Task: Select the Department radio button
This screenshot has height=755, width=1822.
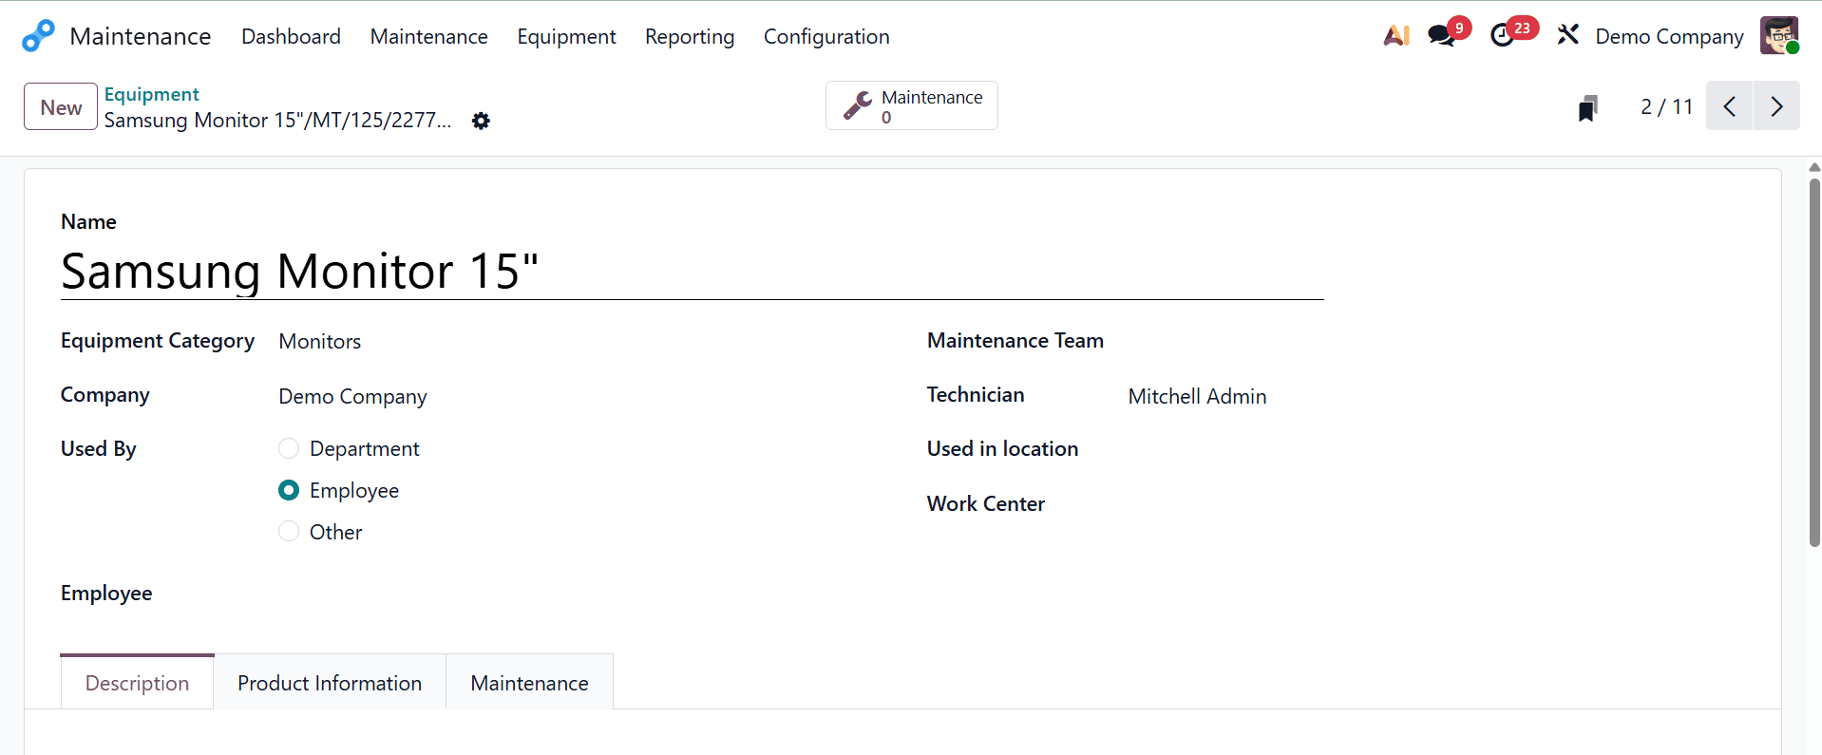Action: (x=289, y=448)
